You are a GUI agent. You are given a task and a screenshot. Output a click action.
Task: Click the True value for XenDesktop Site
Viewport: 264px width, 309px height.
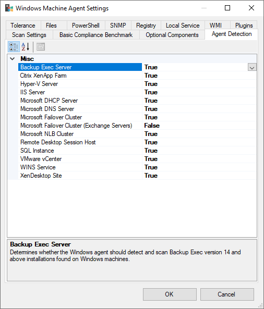151,176
